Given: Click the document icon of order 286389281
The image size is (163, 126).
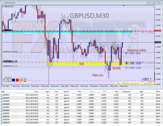Looking at the screenshot, I should [1, 117].
